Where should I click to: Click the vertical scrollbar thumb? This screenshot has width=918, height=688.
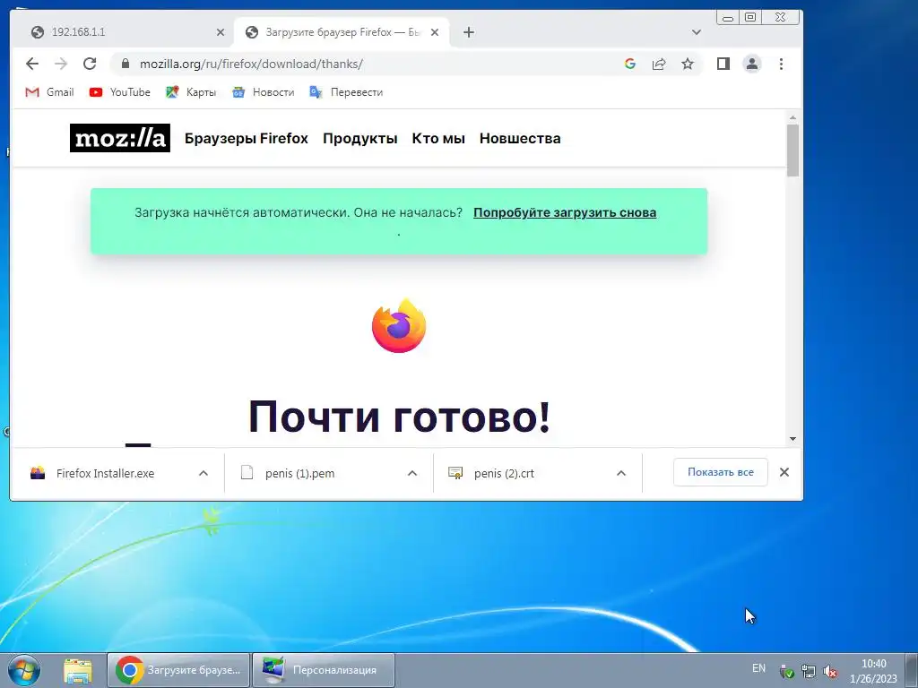pos(792,150)
